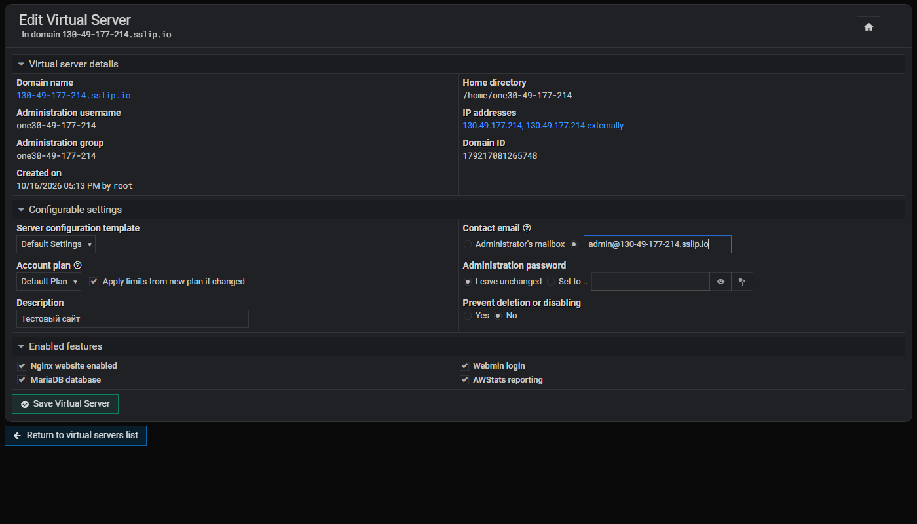Open the home icon at top right
917x524 pixels.
pos(869,27)
